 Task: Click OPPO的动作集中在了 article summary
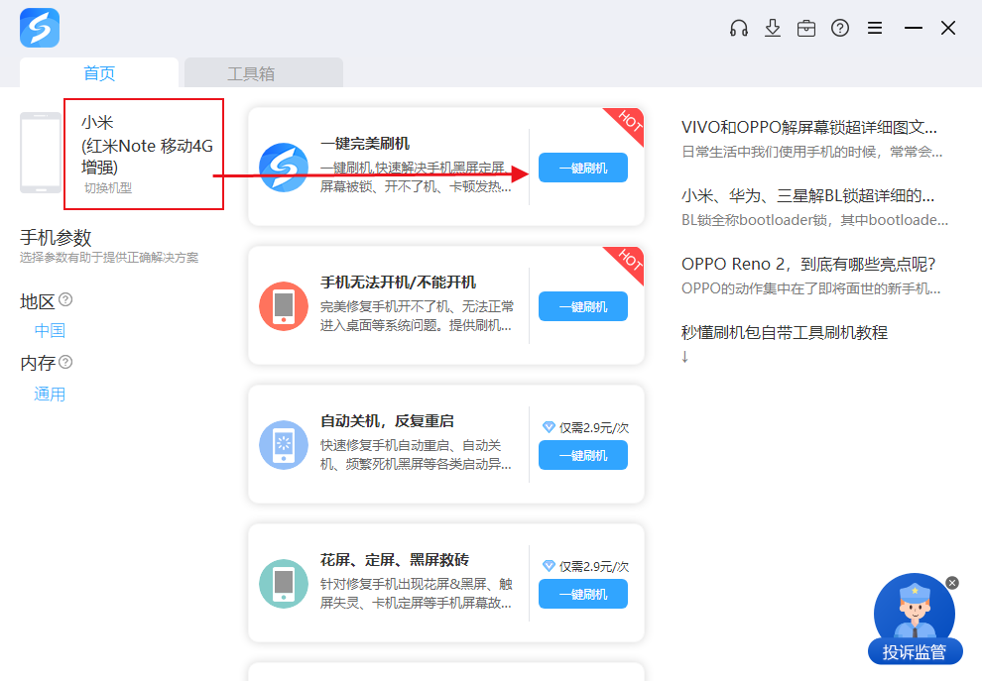811,288
